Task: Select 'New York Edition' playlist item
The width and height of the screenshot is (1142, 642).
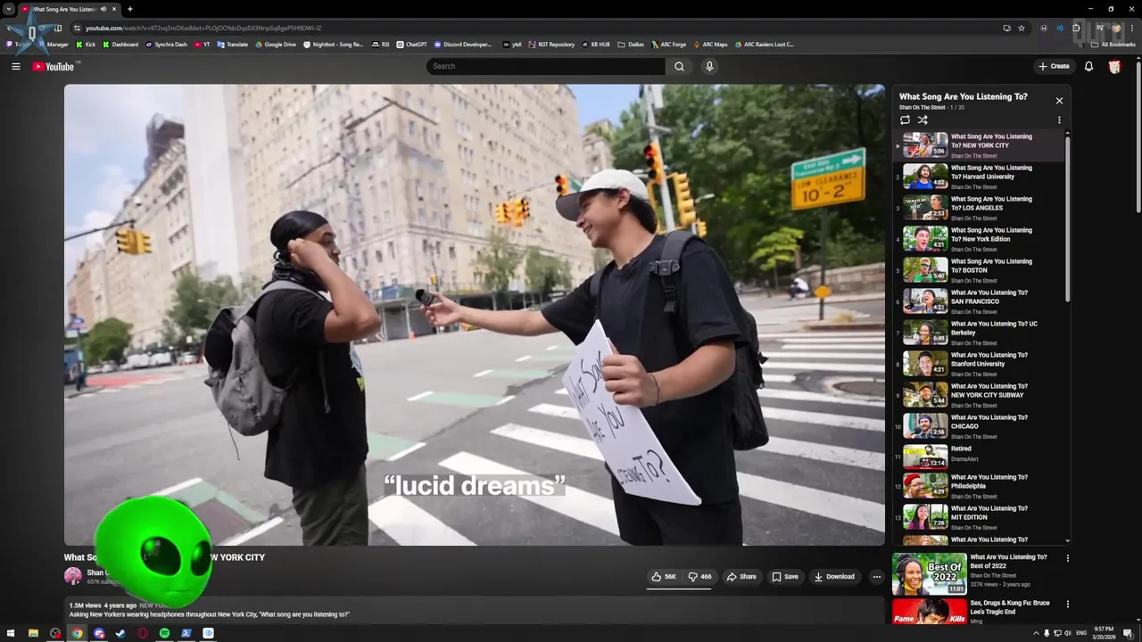Action: tap(979, 239)
